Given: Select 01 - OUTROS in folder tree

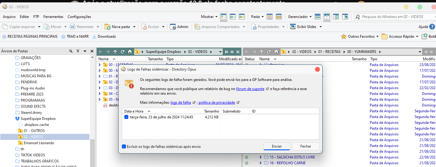Looking at the screenshot, I should click(34, 131).
